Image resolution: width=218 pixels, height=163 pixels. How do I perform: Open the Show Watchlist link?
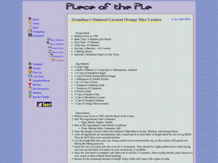tap(57, 40)
